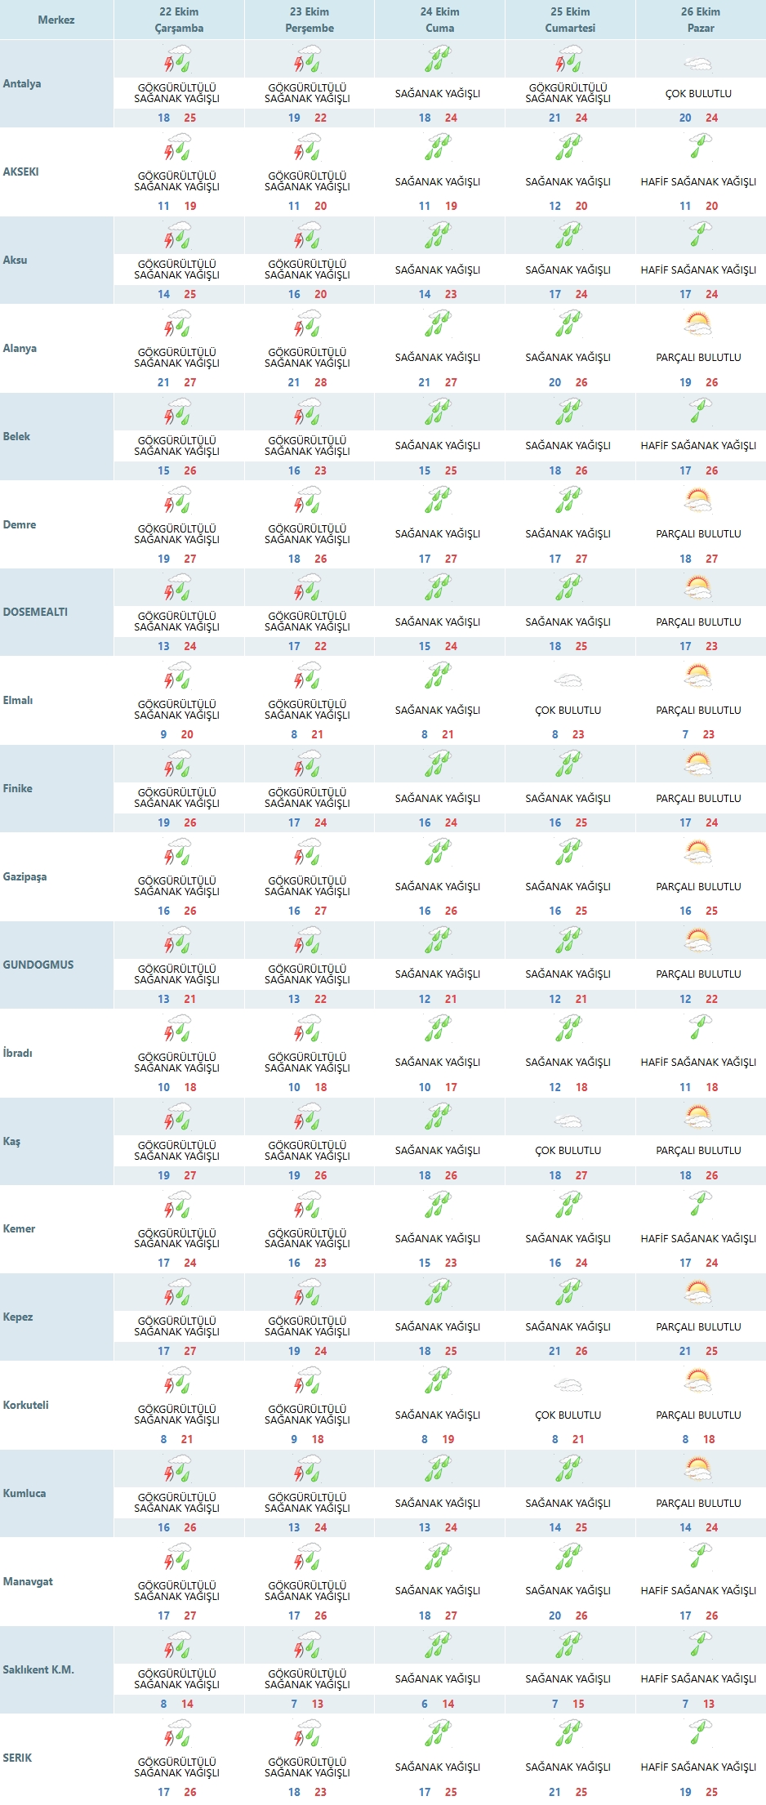The width and height of the screenshot is (766, 1805).
Task: Click Belek's 'HAFİF SAĞANAK YAĞIŞLI' forecast text
Action: [698, 446]
